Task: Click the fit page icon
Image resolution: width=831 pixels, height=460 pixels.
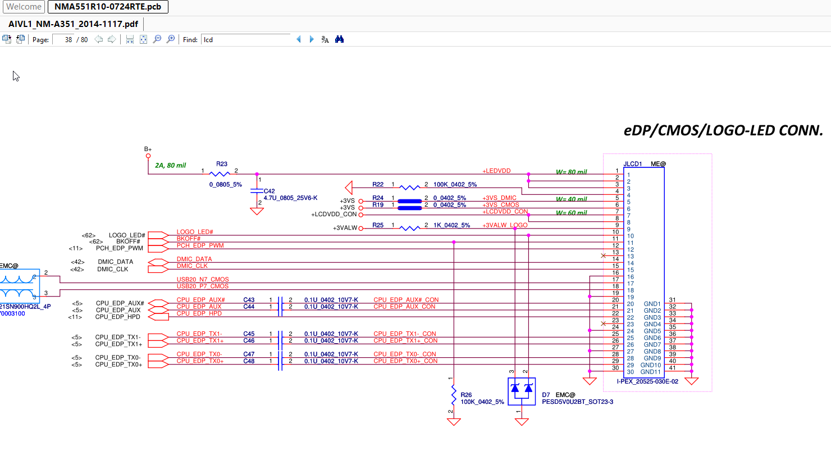Action: 143,39
